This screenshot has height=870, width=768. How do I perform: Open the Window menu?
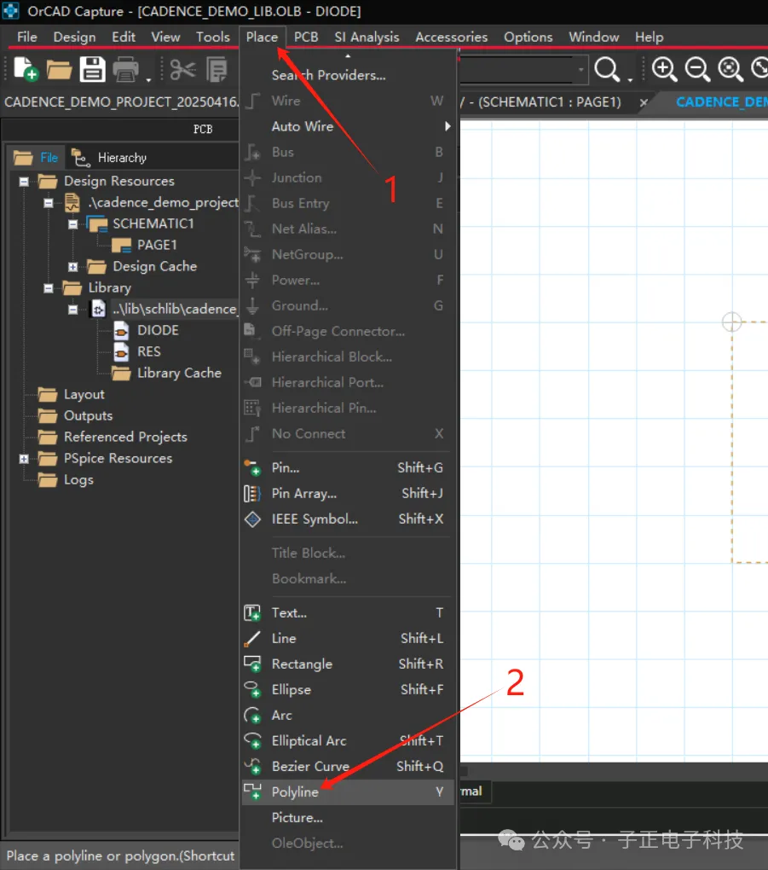[x=593, y=38]
